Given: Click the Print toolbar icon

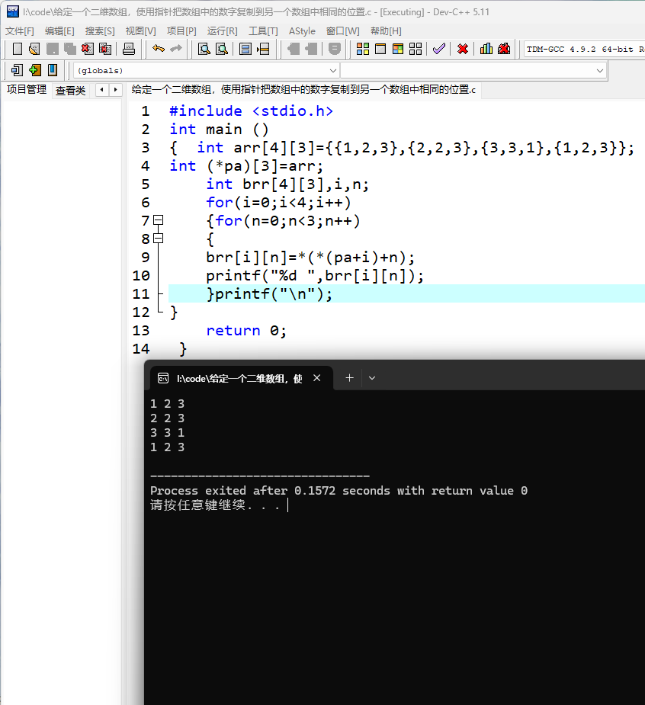Looking at the screenshot, I should (x=129, y=49).
